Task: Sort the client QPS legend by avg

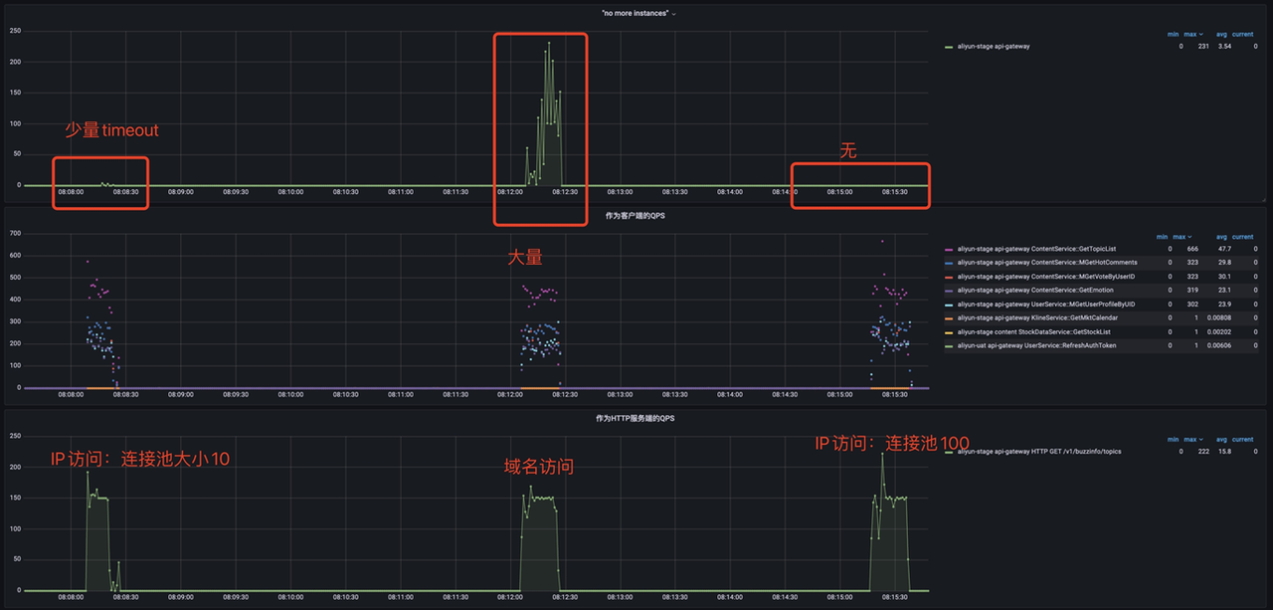Action: click(1220, 237)
